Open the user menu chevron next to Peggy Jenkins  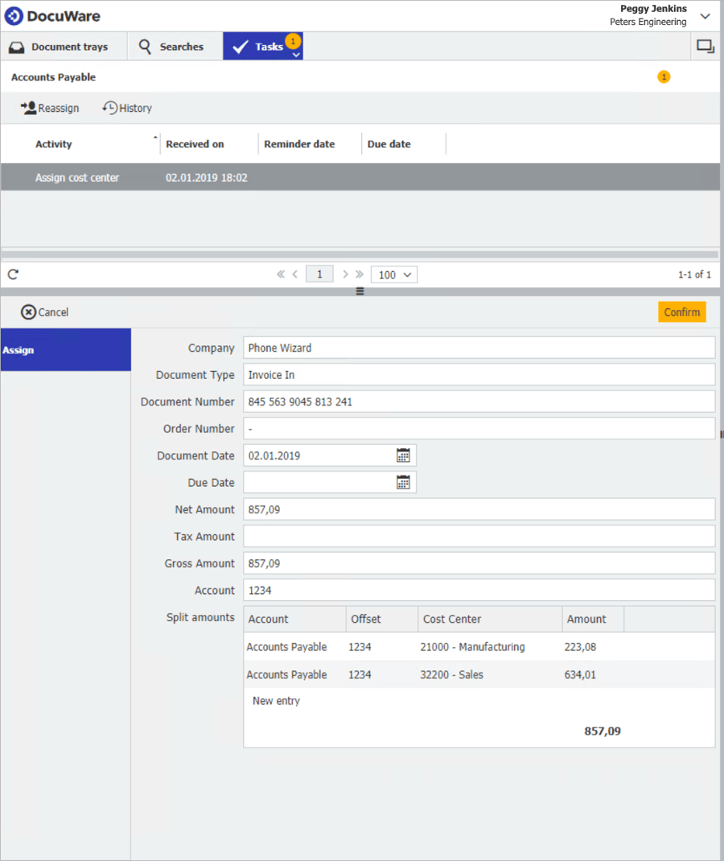pos(705,16)
